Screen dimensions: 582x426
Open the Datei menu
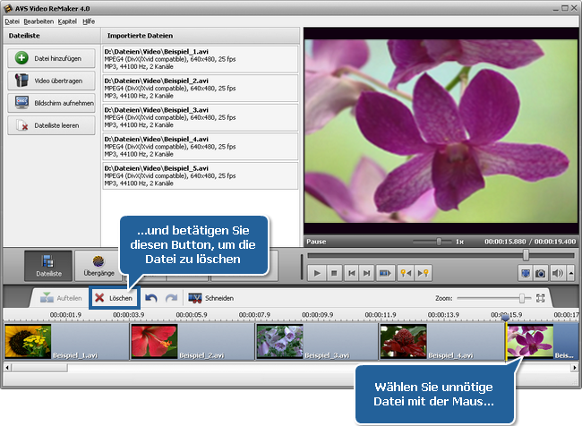point(12,21)
